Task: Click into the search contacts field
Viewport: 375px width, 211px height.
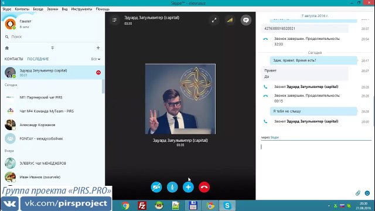Action: pos(53,36)
